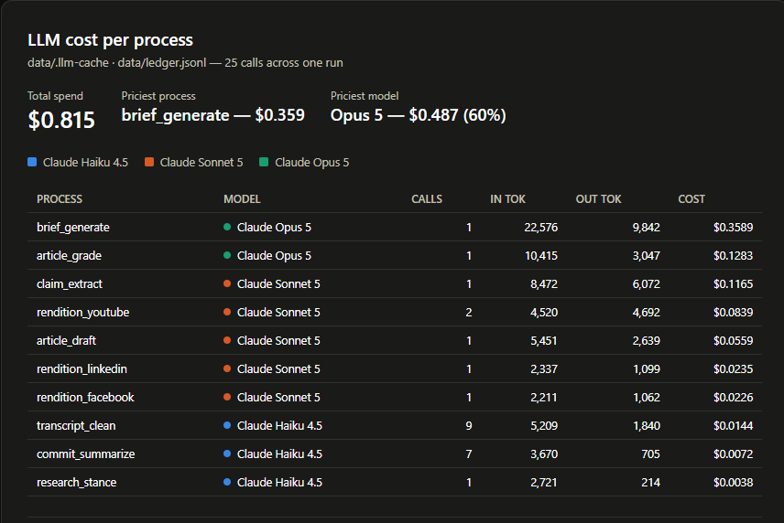
Task: Click the priciest process value brief_generate — $0.359
Action: [x=213, y=115]
